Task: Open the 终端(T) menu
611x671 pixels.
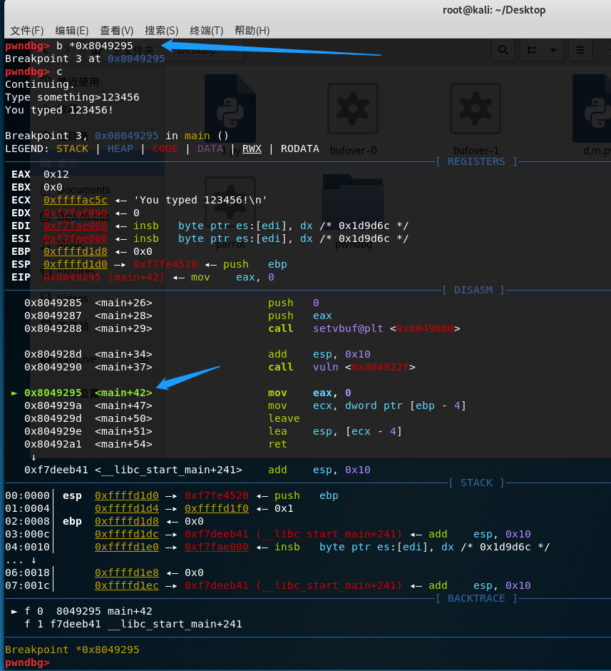Action: (x=207, y=31)
